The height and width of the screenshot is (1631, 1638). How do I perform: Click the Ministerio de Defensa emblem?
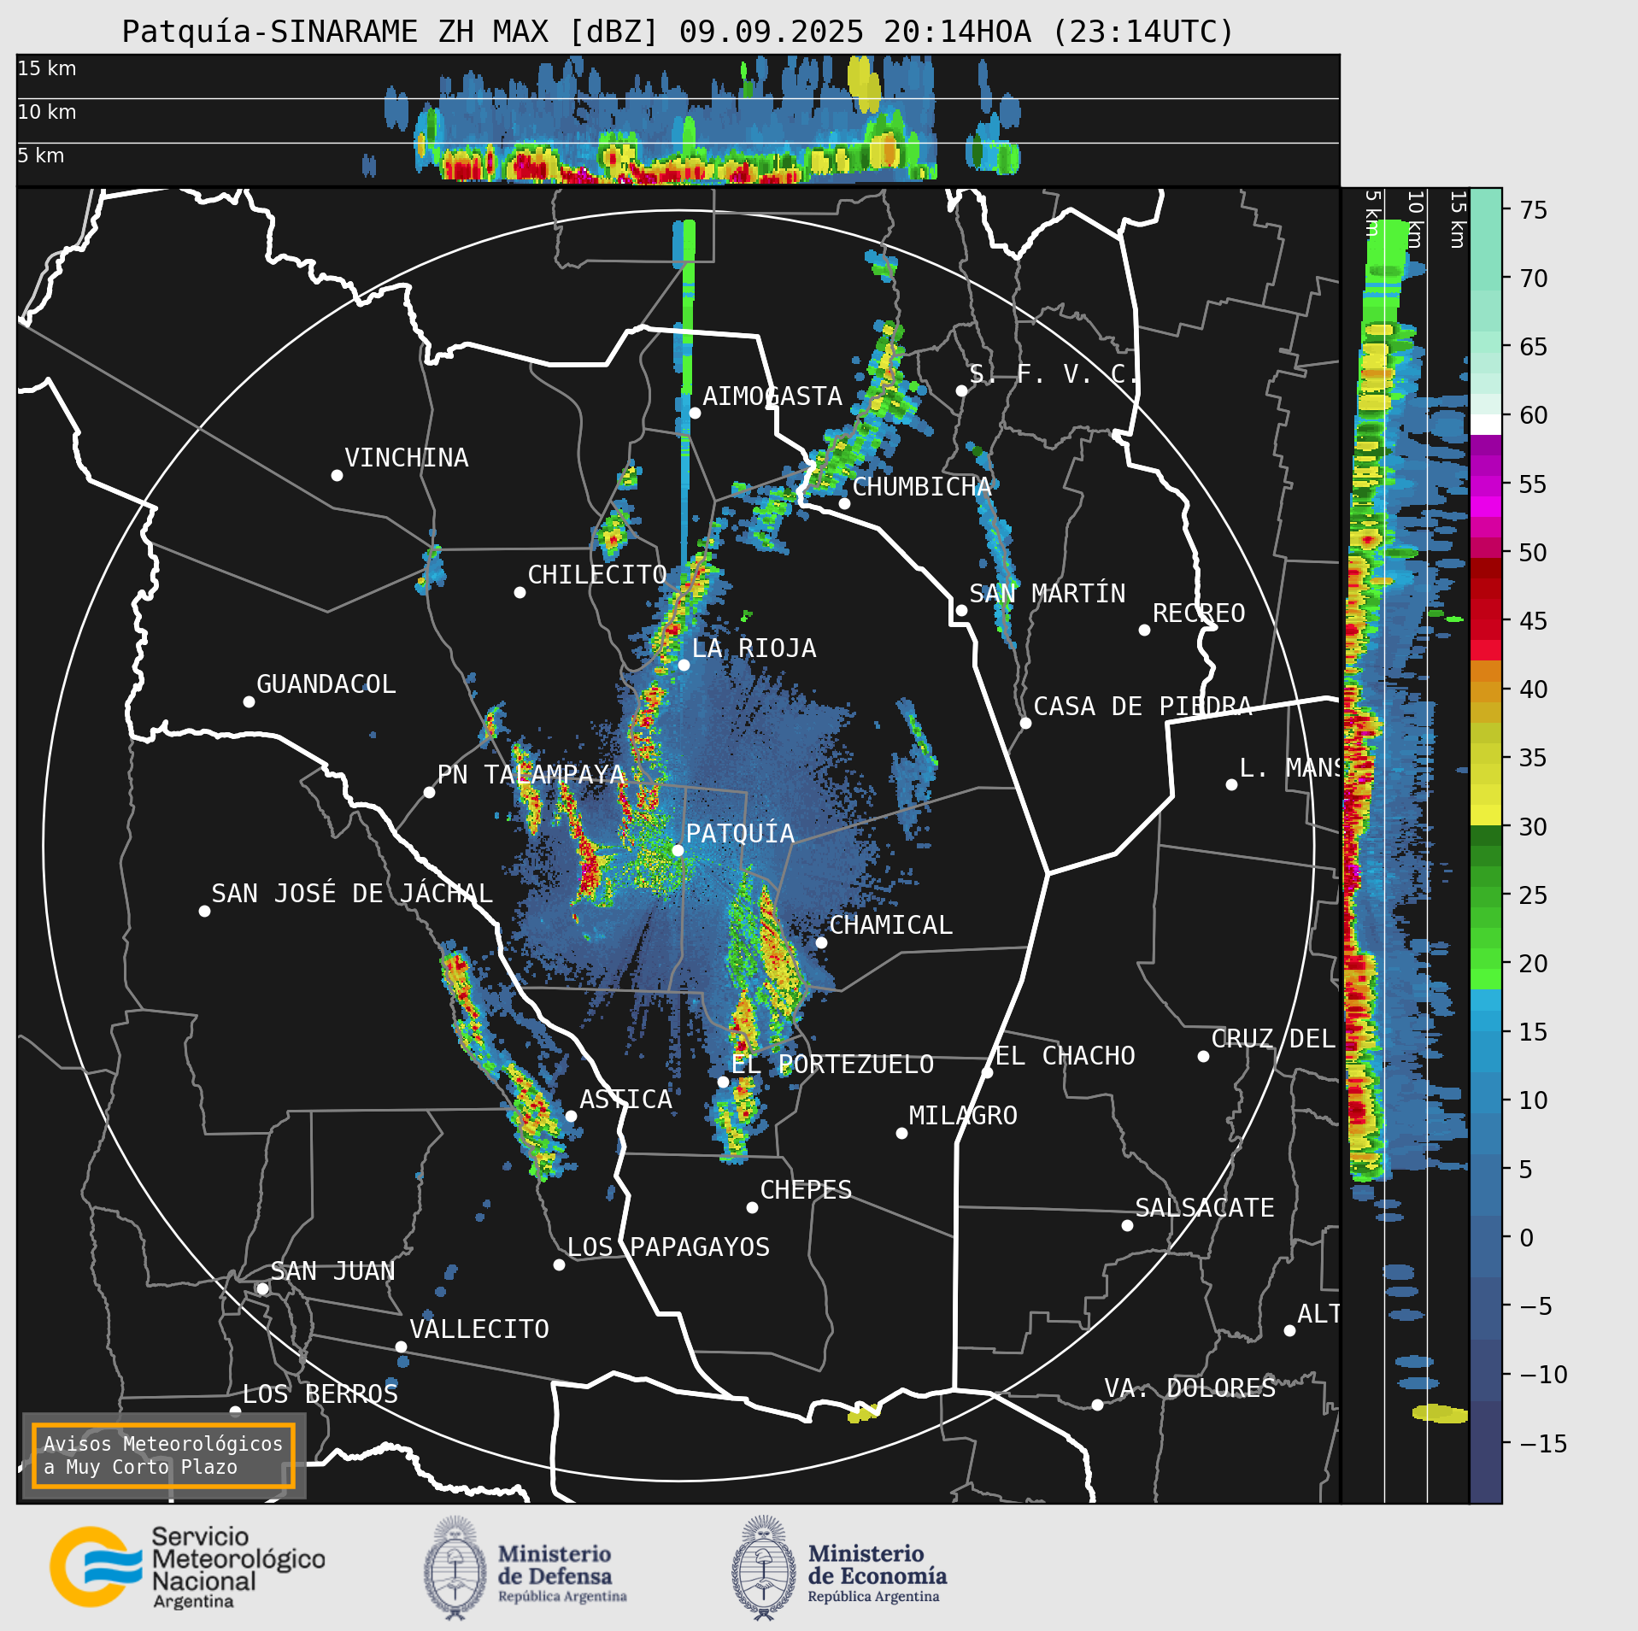455,1568
